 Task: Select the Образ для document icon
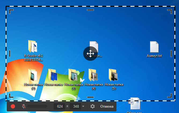click(134, 104)
